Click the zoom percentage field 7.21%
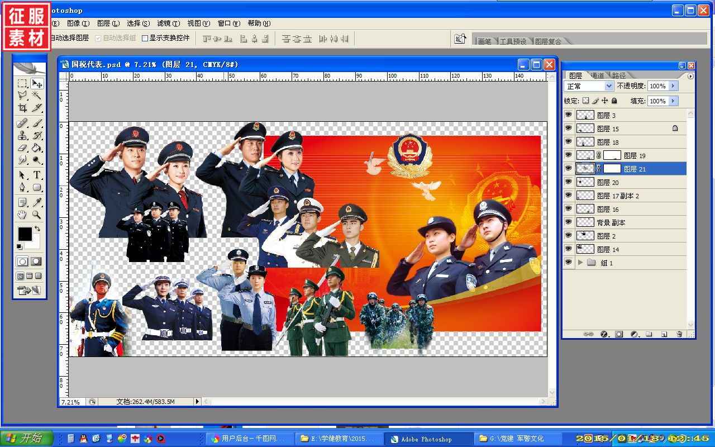715x447 pixels. click(x=73, y=402)
